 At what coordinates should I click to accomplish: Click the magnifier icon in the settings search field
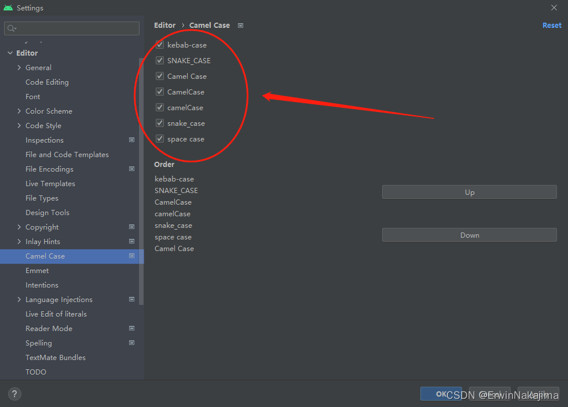tap(11, 28)
